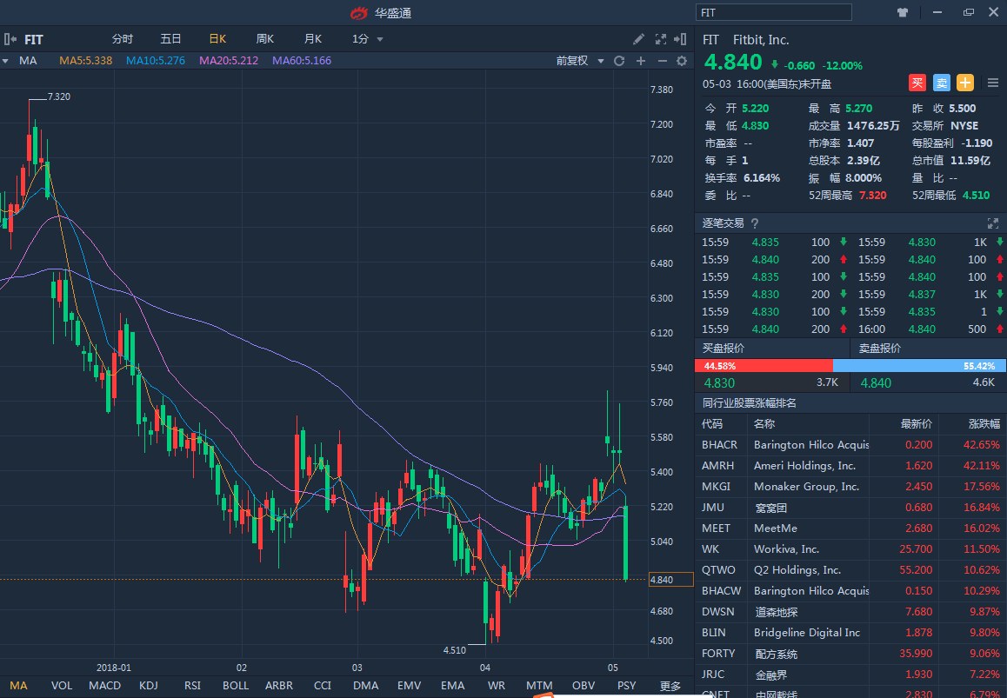Zoom in chart with plus icon

point(641,61)
